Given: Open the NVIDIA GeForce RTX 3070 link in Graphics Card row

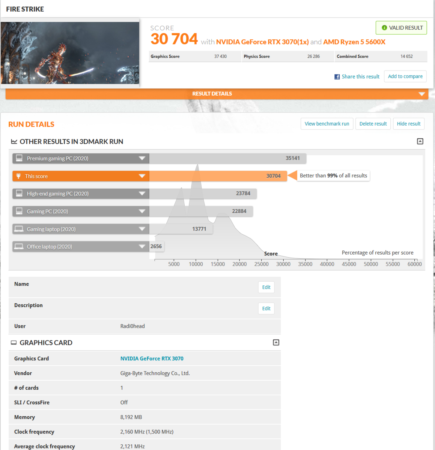Looking at the screenshot, I should click(152, 358).
